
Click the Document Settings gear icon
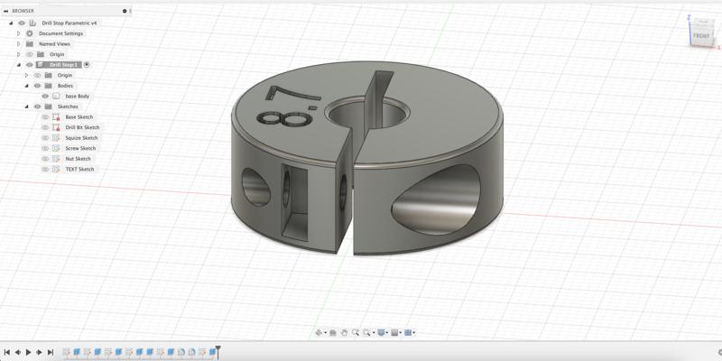tap(30, 33)
